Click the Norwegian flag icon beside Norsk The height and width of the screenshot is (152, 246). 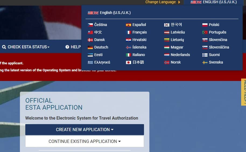[x=167, y=62]
